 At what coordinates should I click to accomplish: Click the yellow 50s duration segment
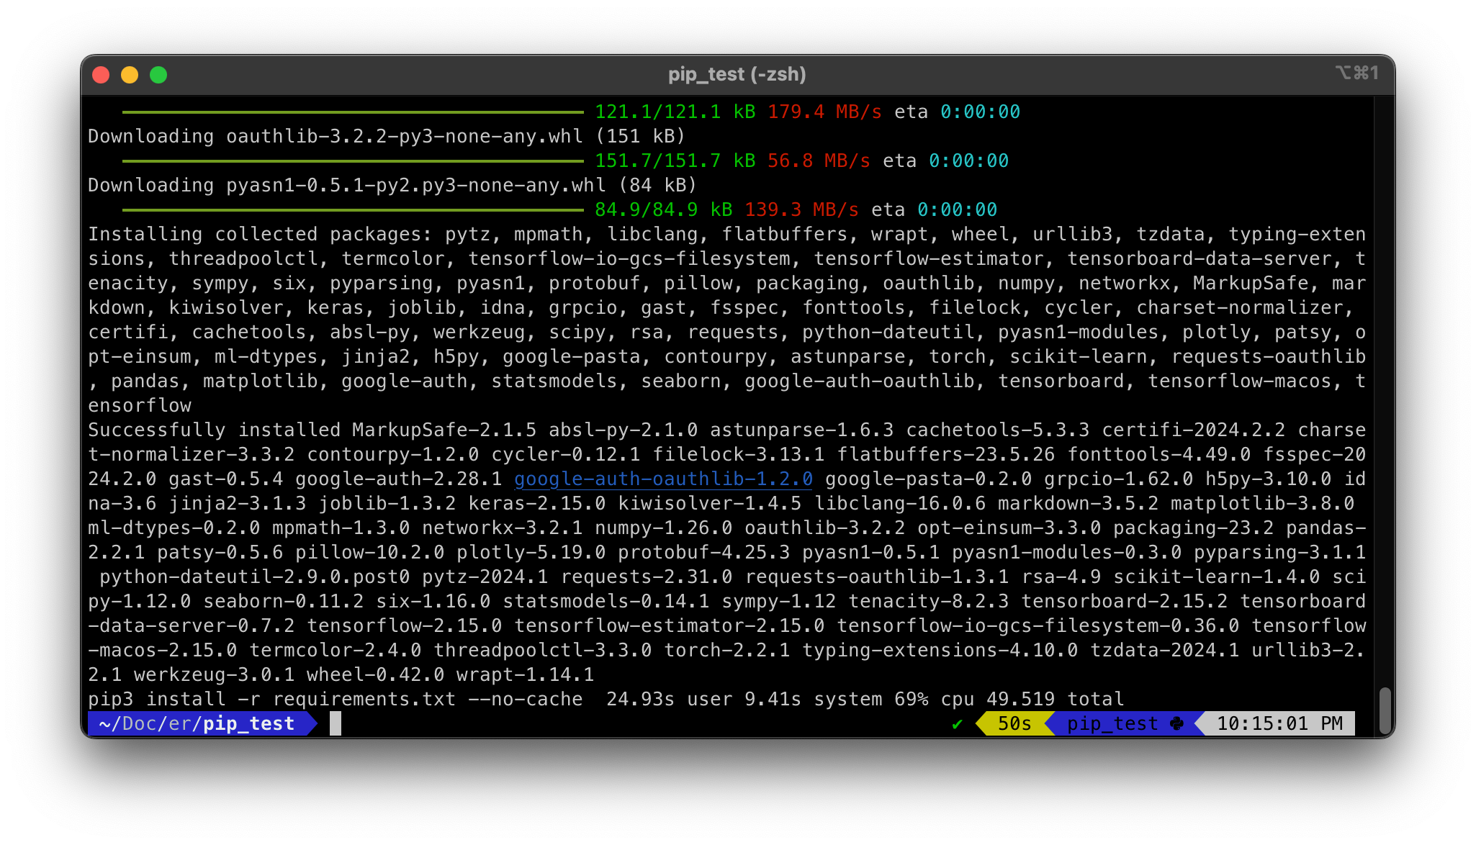click(x=1014, y=723)
